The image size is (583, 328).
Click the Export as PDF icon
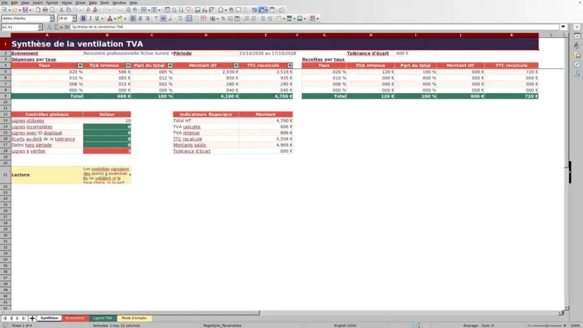[38, 10]
